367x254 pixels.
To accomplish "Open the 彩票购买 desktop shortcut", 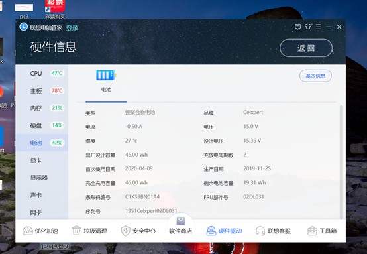I will click(x=55, y=9).
